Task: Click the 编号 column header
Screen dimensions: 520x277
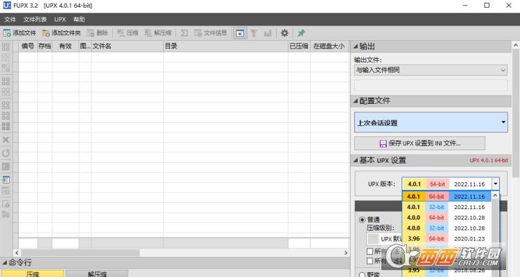Action: pos(28,46)
